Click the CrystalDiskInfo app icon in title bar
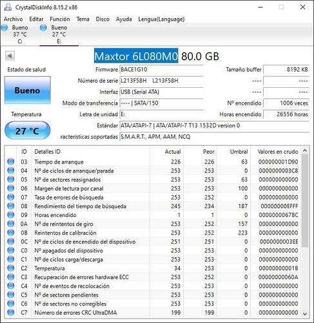 tap(8, 7)
